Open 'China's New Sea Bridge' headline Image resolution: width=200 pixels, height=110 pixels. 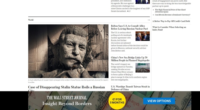[130, 59]
